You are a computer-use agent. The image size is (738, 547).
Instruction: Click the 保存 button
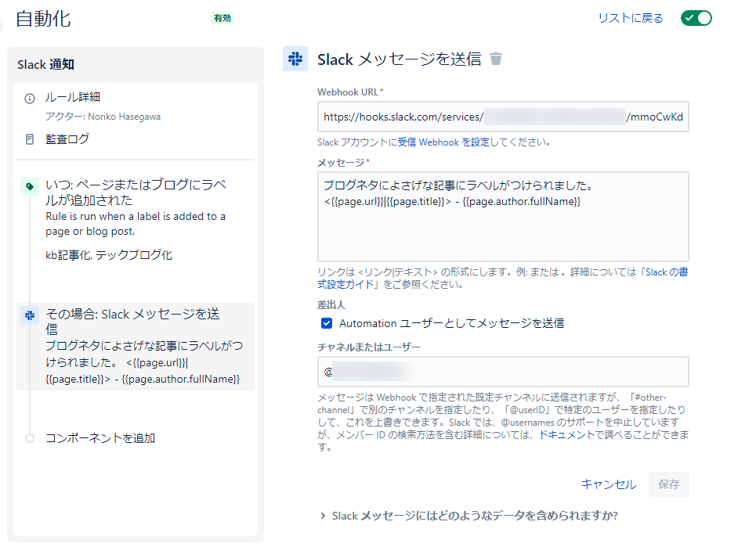pos(669,484)
